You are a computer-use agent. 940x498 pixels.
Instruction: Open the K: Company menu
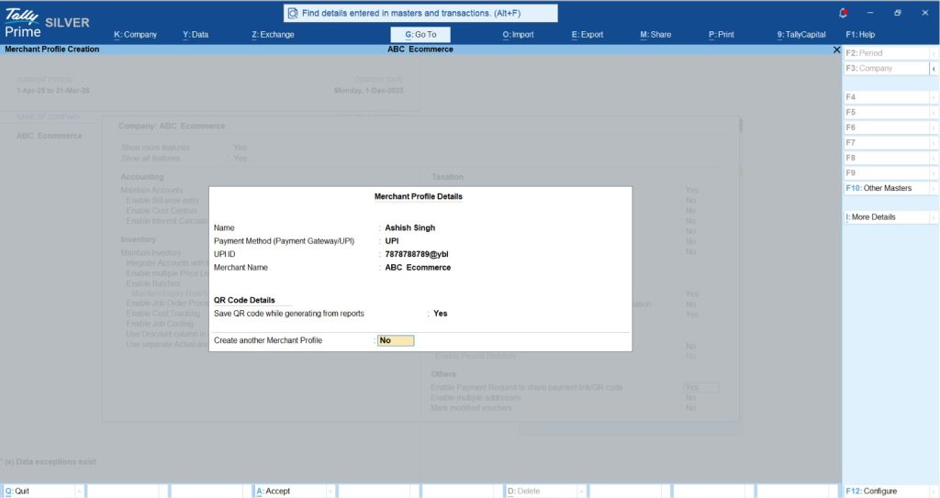(x=136, y=35)
